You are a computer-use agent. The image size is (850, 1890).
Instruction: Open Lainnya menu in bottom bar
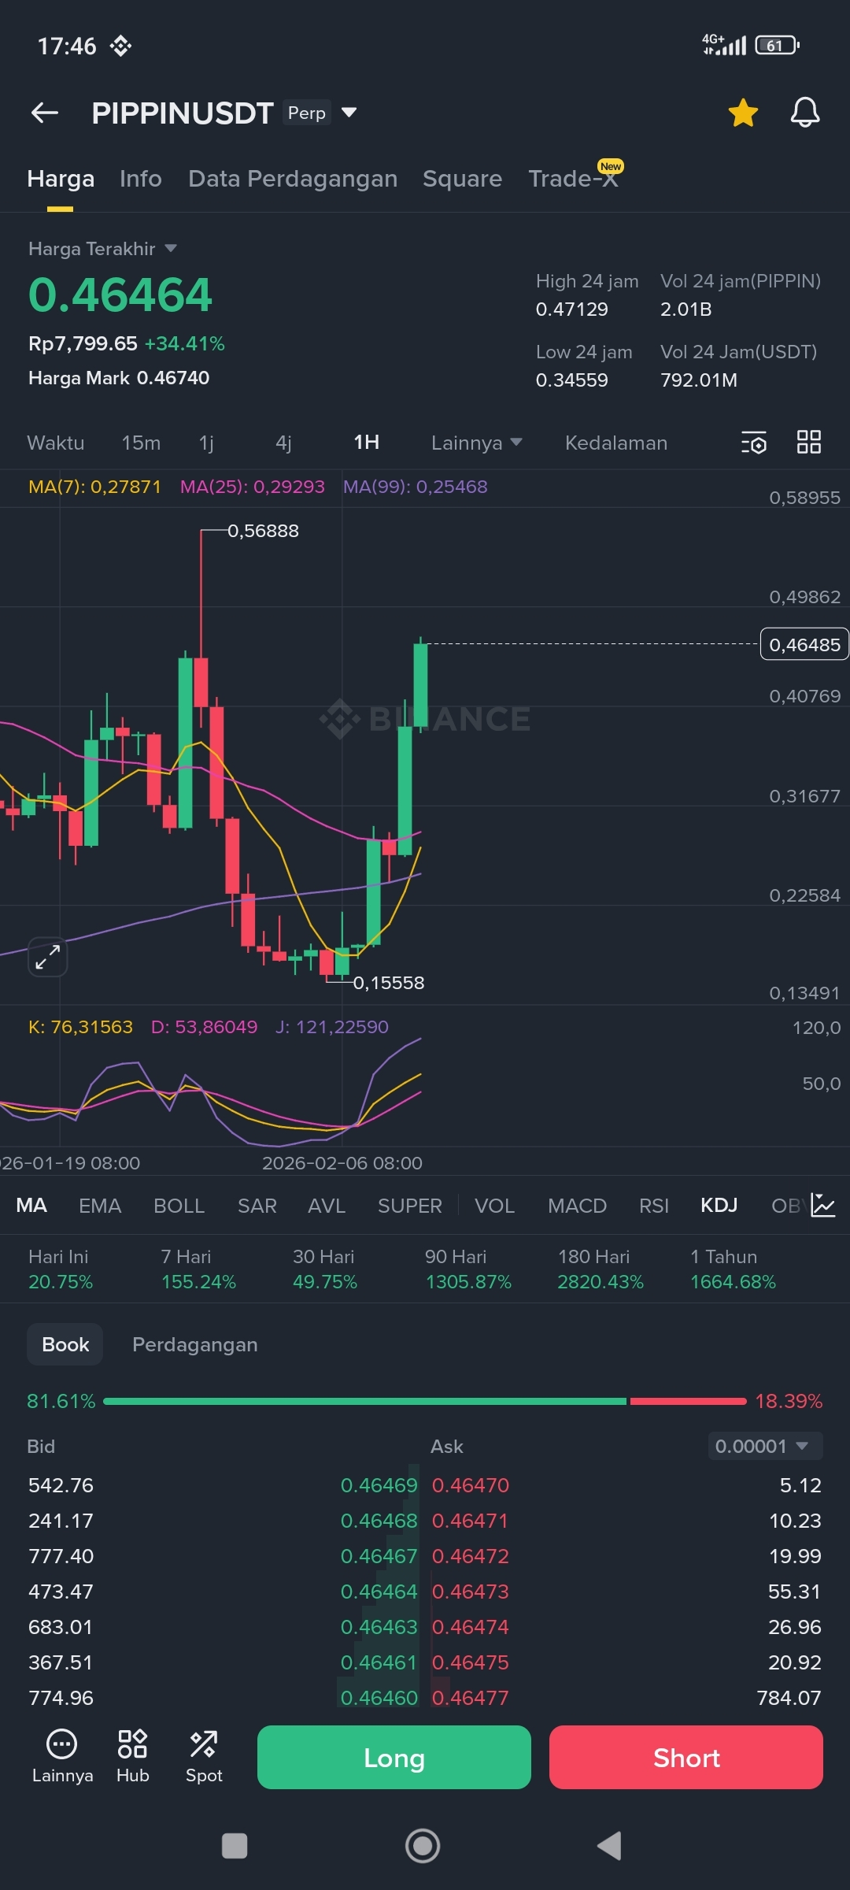pyautogui.click(x=62, y=1756)
